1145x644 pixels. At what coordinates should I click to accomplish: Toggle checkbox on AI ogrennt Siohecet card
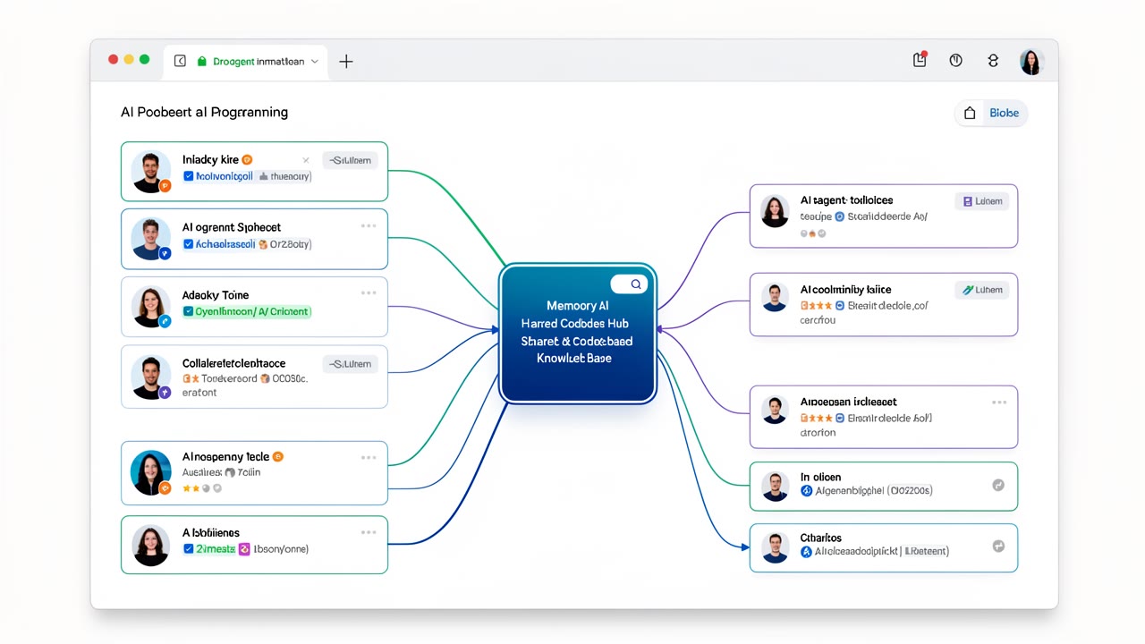188,243
